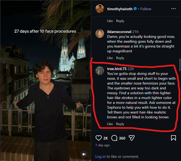Click the timothyhaireth username
181x161 pixels.
pos(120,9)
